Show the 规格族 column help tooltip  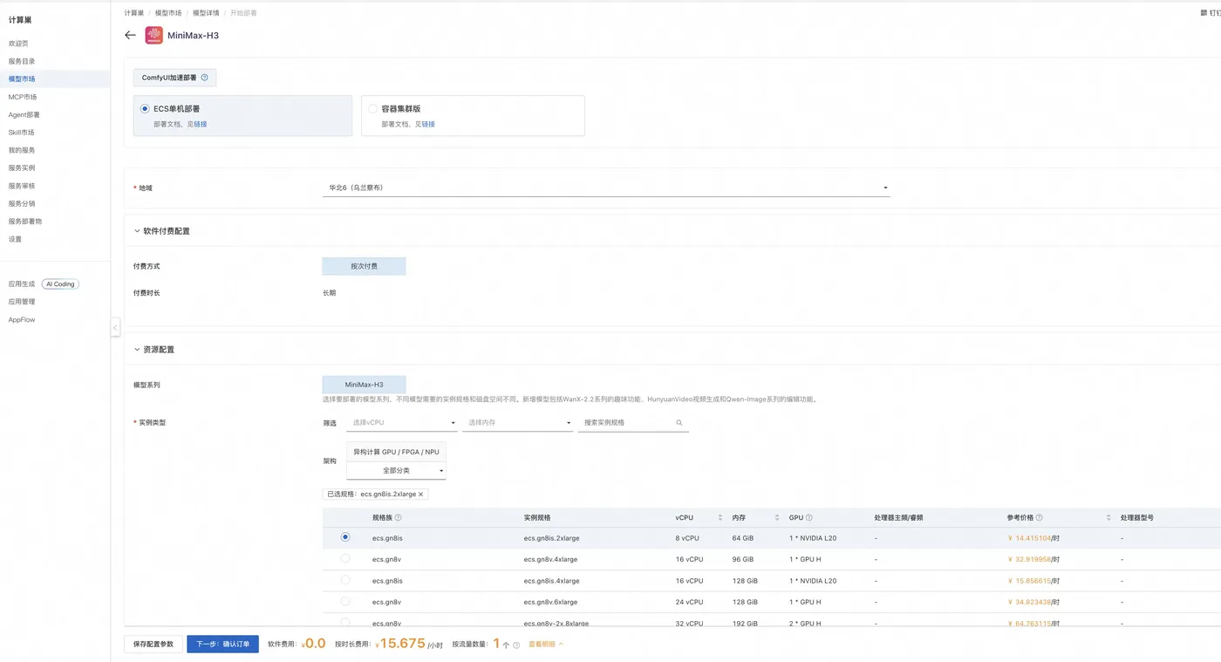coord(399,518)
